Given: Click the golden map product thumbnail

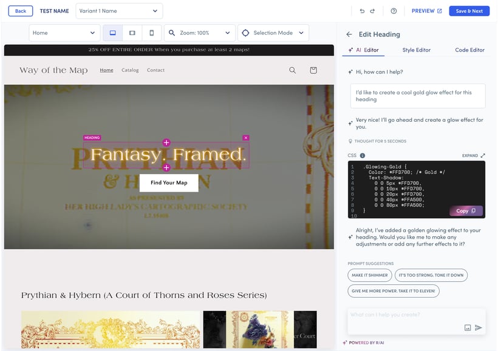Looking at the screenshot, I should [111, 329].
